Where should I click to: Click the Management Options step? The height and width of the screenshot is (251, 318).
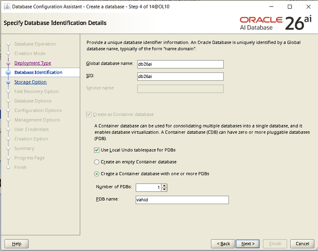click(37, 120)
